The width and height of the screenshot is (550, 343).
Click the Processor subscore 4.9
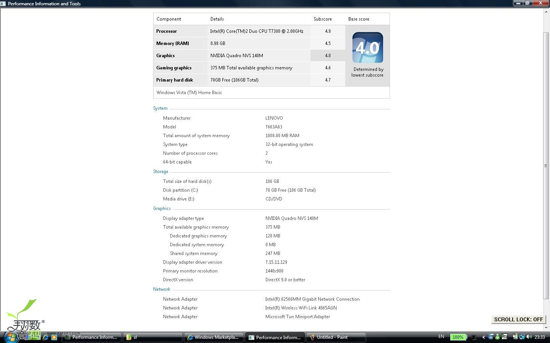tap(328, 31)
